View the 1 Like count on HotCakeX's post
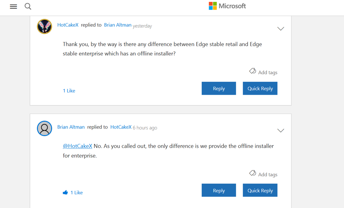344x208 pixels. click(69, 91)
